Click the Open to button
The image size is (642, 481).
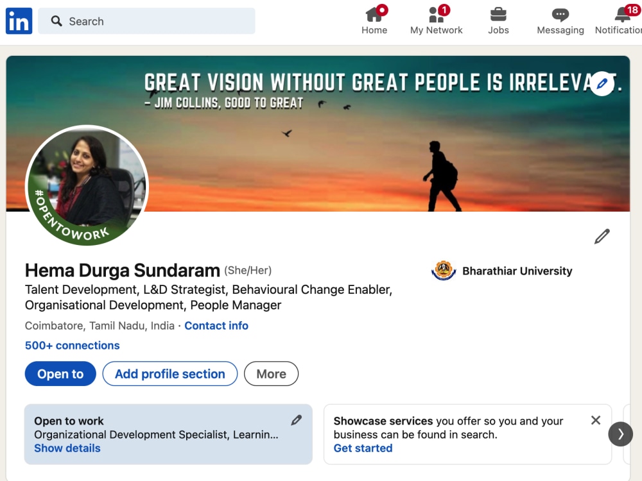tap(60, 374)
